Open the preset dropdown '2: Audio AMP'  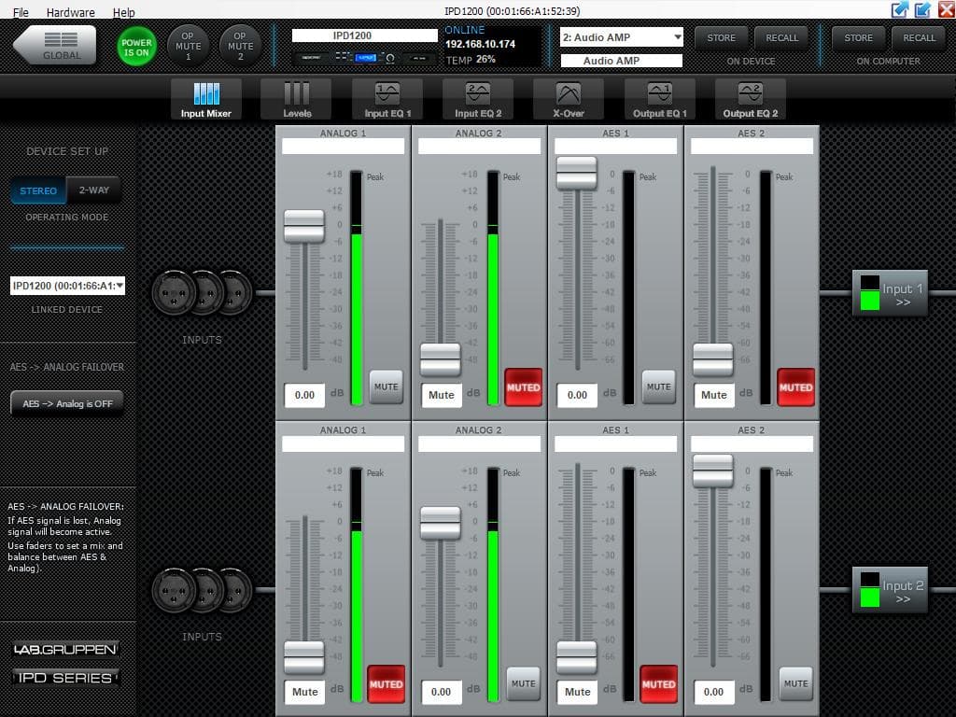tap(621, 37)
